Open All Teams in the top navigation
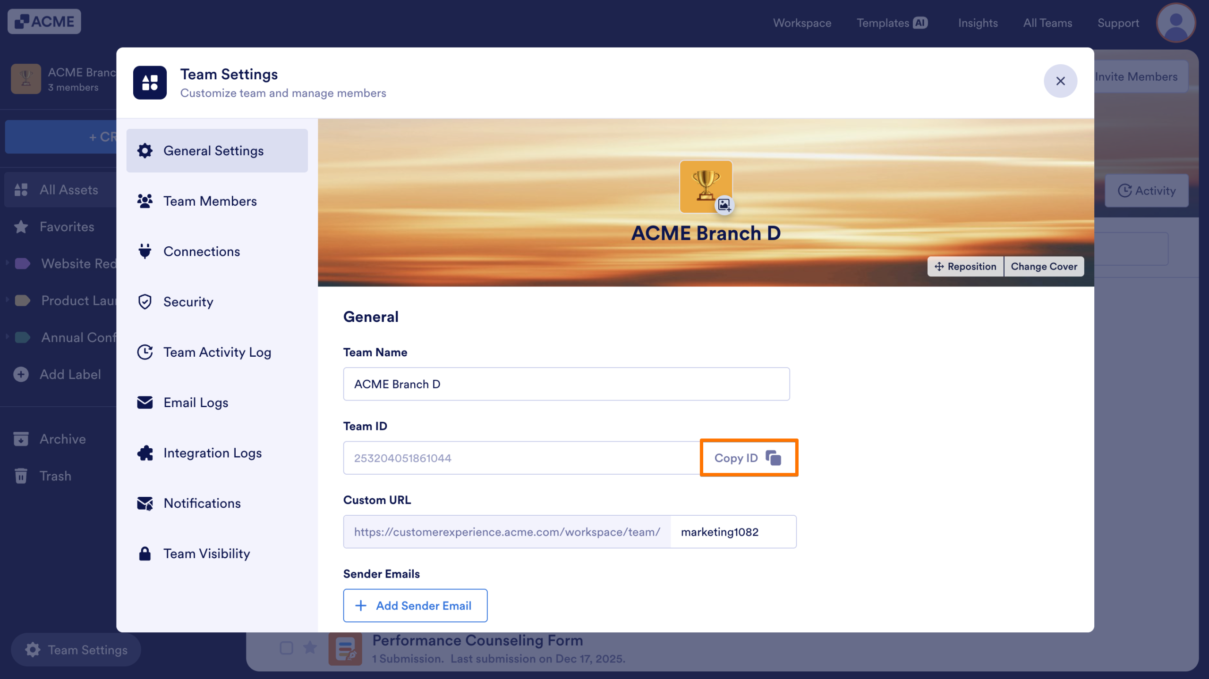The height and width of the screenshot is (679, 1209). 1047,23
